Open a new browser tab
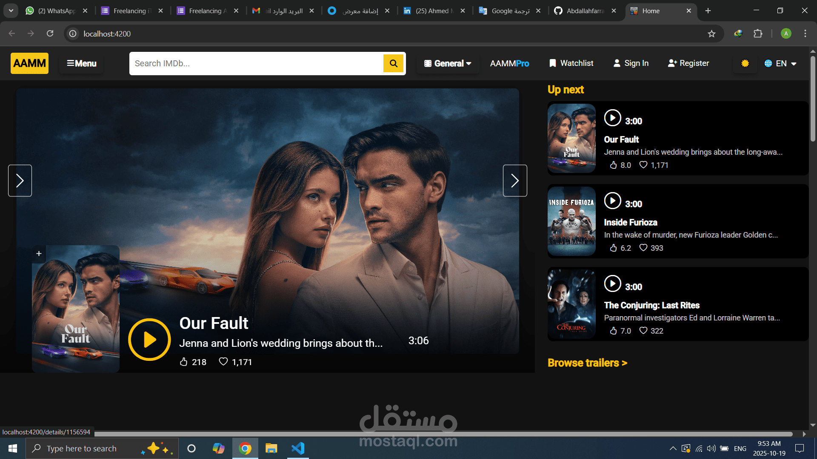This screenshot has height=459, width=817. 708,11
